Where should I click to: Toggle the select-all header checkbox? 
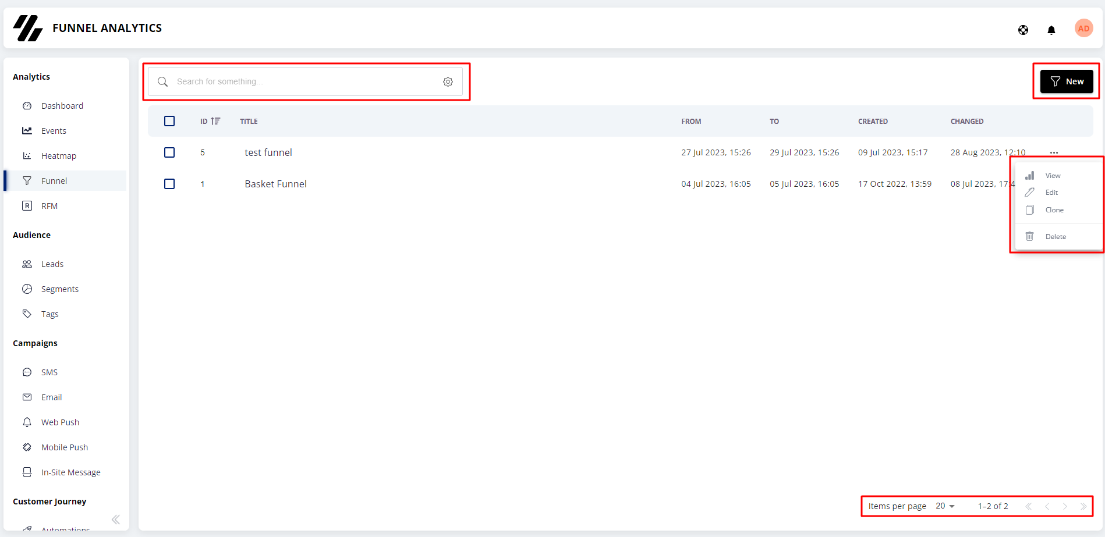(169, 121)
